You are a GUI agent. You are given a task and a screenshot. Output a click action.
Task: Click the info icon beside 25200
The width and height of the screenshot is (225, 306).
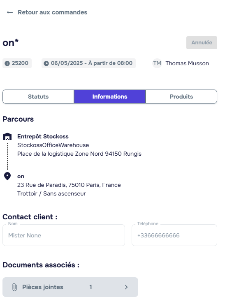point(7,63)
